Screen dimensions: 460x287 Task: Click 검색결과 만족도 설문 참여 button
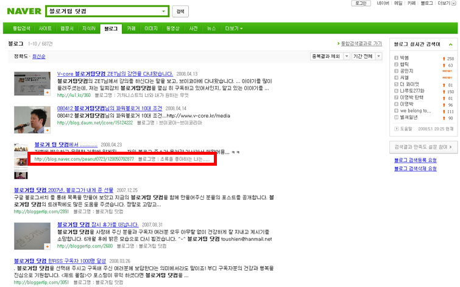coord(423,147)
